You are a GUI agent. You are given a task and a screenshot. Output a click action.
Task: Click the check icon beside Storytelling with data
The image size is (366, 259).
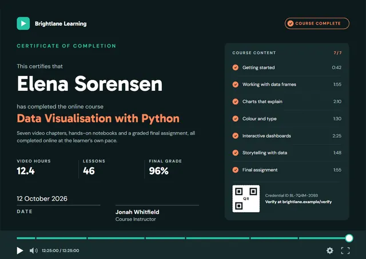point(235,153)
